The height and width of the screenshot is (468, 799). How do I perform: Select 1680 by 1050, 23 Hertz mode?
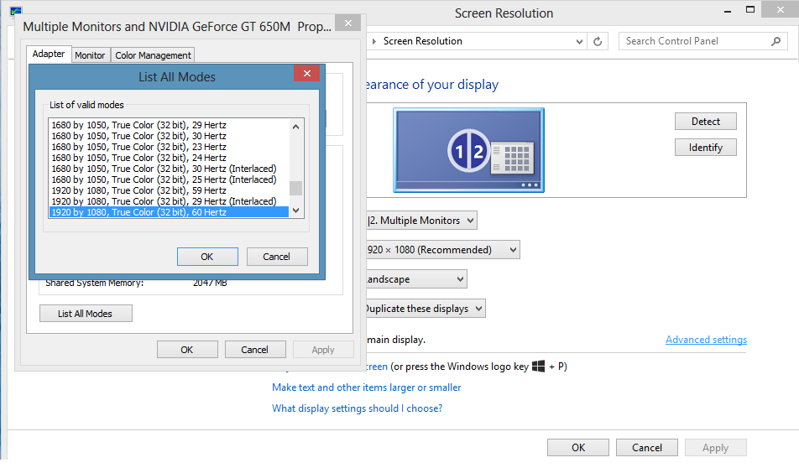coord(169,147)
